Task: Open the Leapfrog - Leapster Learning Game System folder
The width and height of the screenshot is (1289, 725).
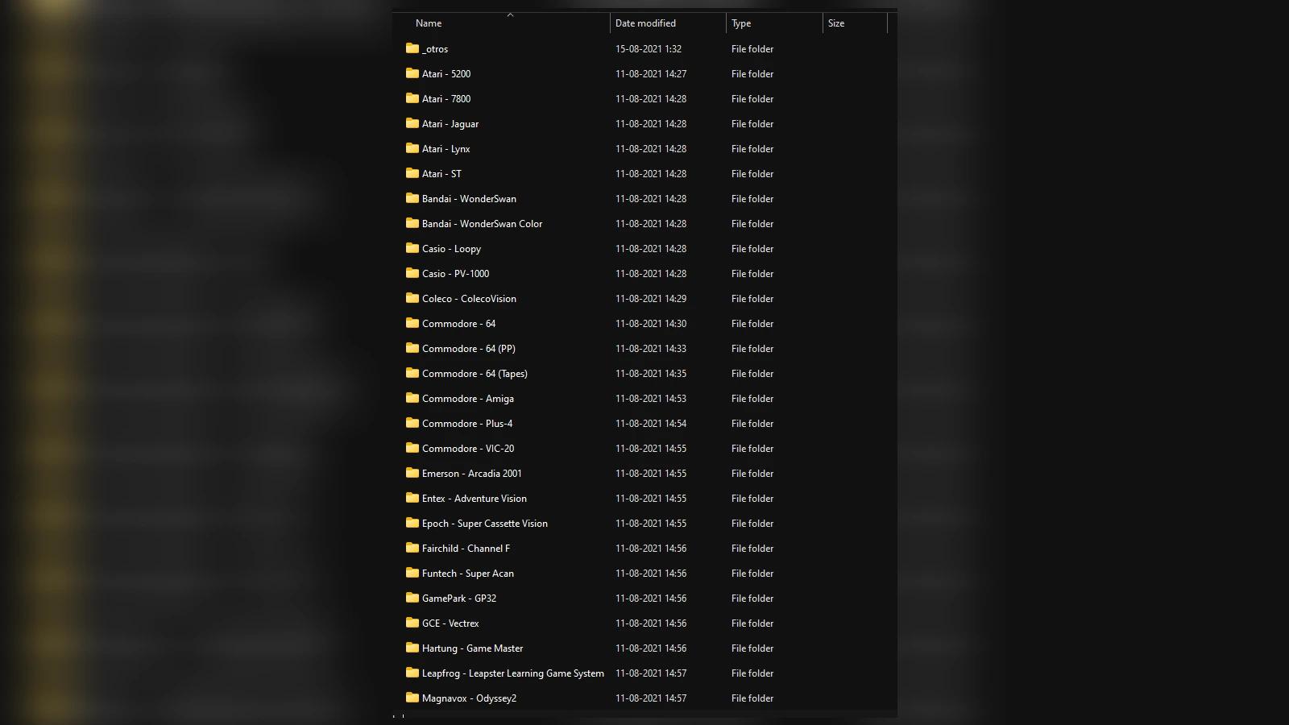Action: point(513,673)
